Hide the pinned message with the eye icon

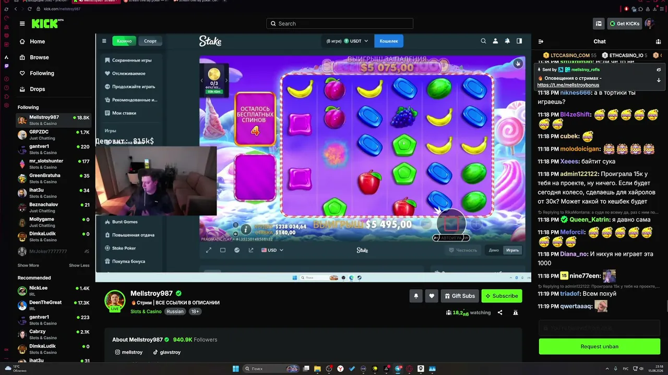coord(659,69)
